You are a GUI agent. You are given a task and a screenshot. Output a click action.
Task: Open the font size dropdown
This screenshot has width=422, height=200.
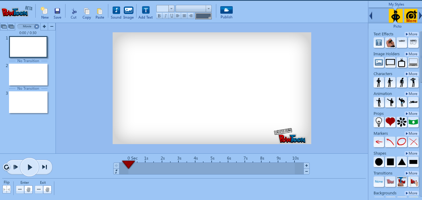171,9
